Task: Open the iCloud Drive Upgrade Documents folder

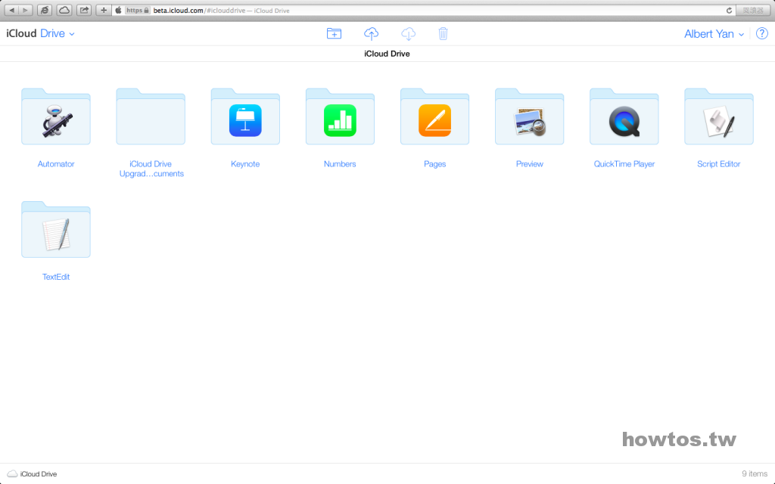Action: click(x=151, y=116)
